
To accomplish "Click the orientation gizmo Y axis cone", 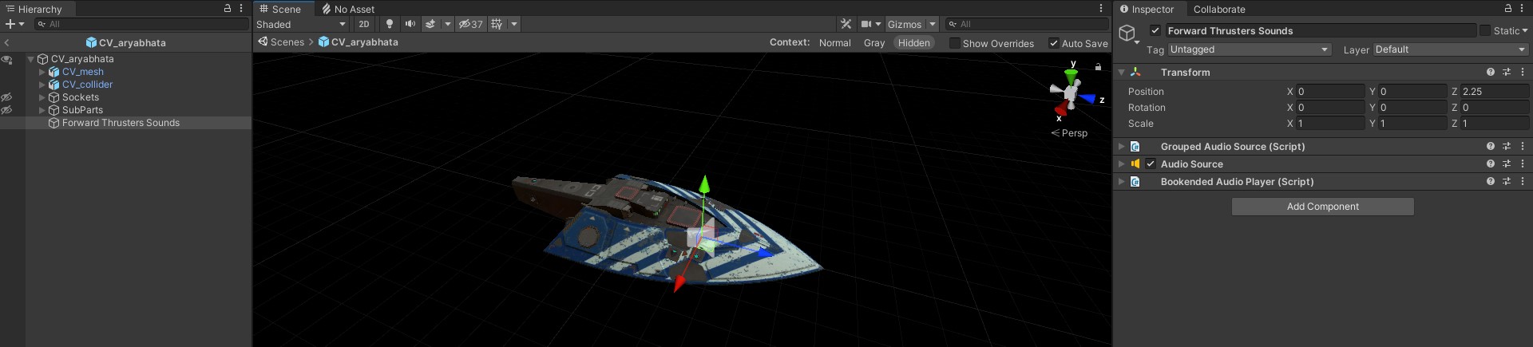I will 1072,76.
